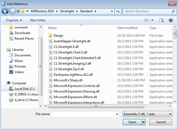178x130 pixels.
Task: Select the C1.Silverlight.Chart.5.dll file icon
Action: pos(50,52)
